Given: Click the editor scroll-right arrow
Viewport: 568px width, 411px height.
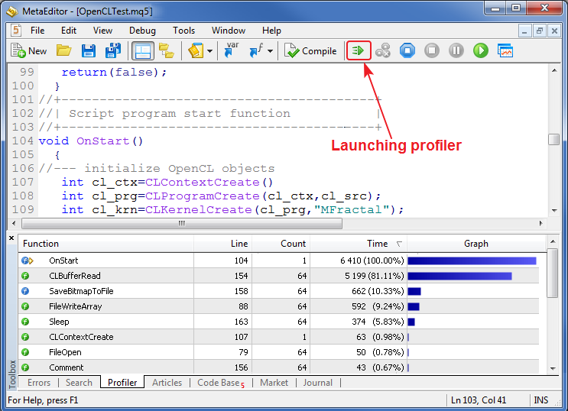Looking at the screenshot, I should click(x=540, y=223).
